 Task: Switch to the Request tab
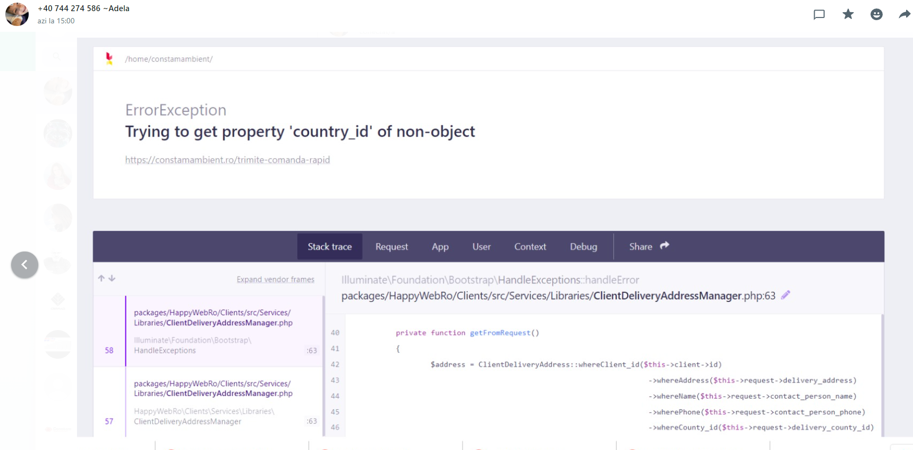(392, 247)
